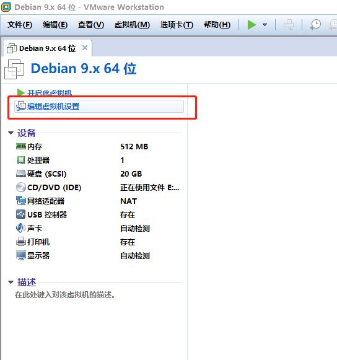
Task: Open the 文件(F) menu
Action: point(20,25)
